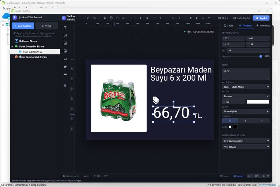Set text alignment to center in Hizalama

click(x=246, y=121)
